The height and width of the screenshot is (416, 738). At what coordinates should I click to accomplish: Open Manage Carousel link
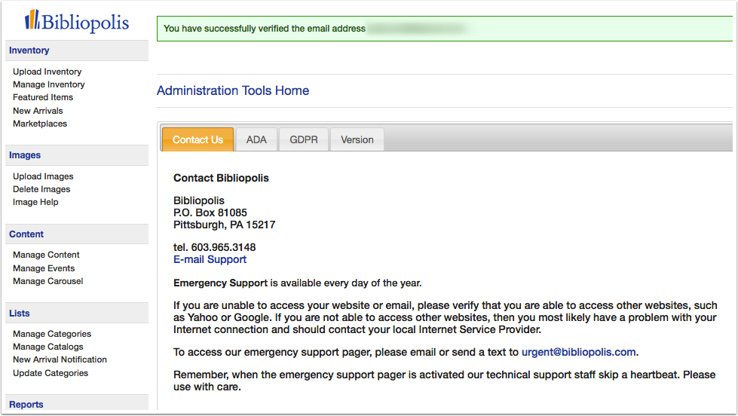(48, 281)
